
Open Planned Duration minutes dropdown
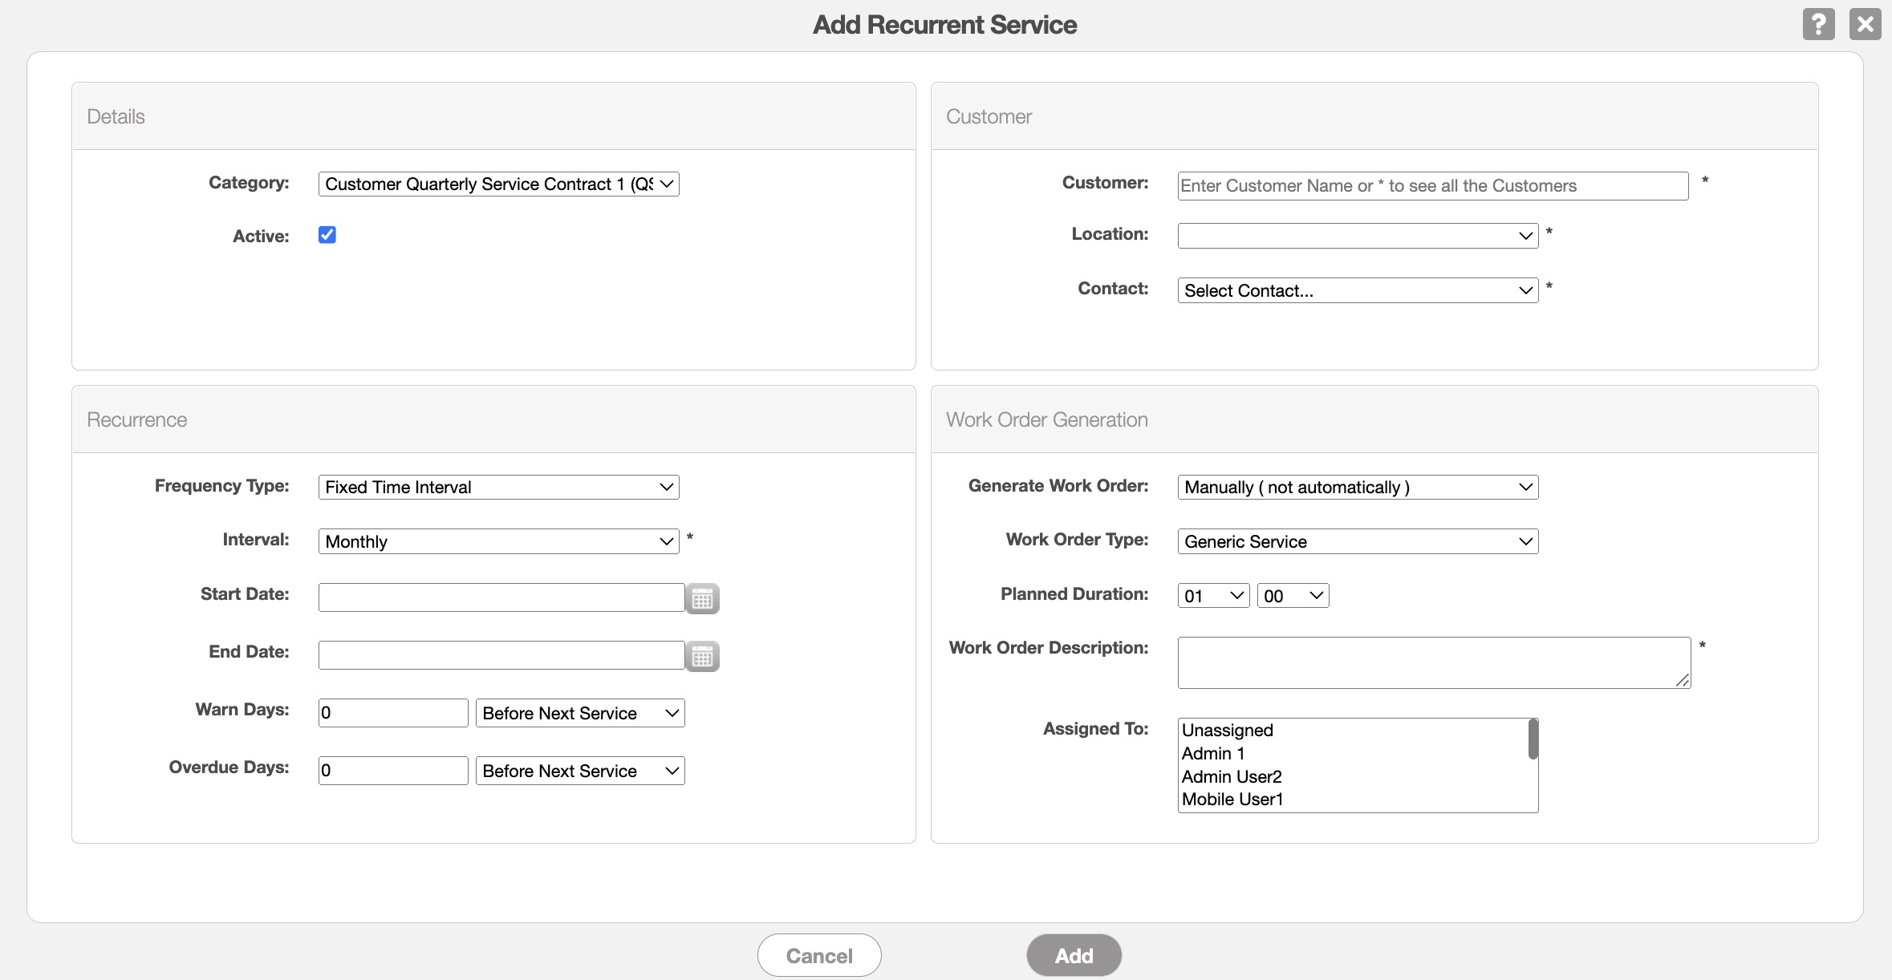[x=1293, y=596]
